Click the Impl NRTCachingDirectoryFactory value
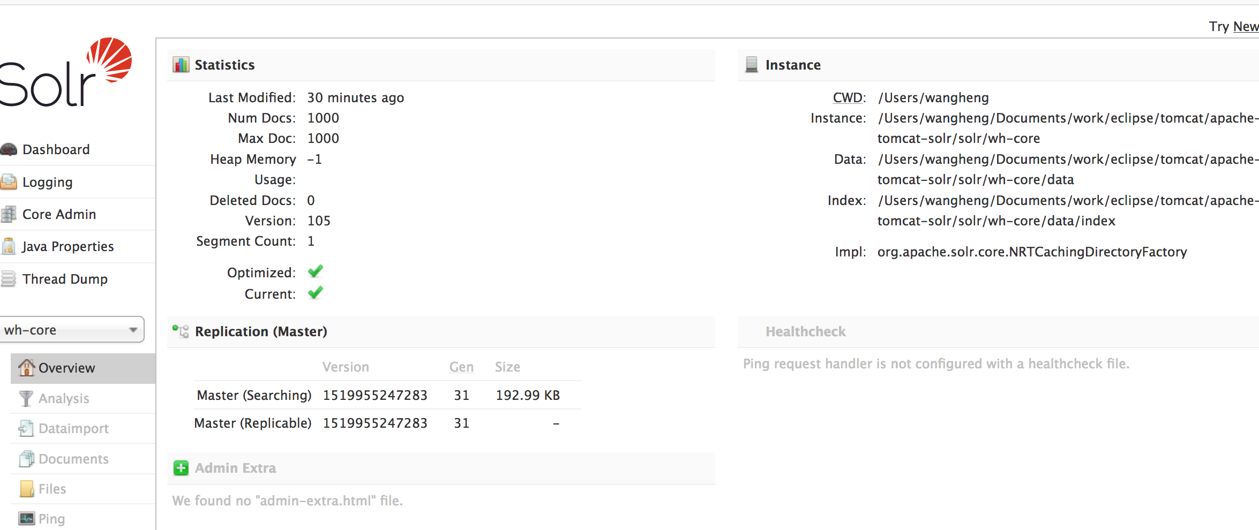Screen dimensions: 1259x530 pos(1032,252)
